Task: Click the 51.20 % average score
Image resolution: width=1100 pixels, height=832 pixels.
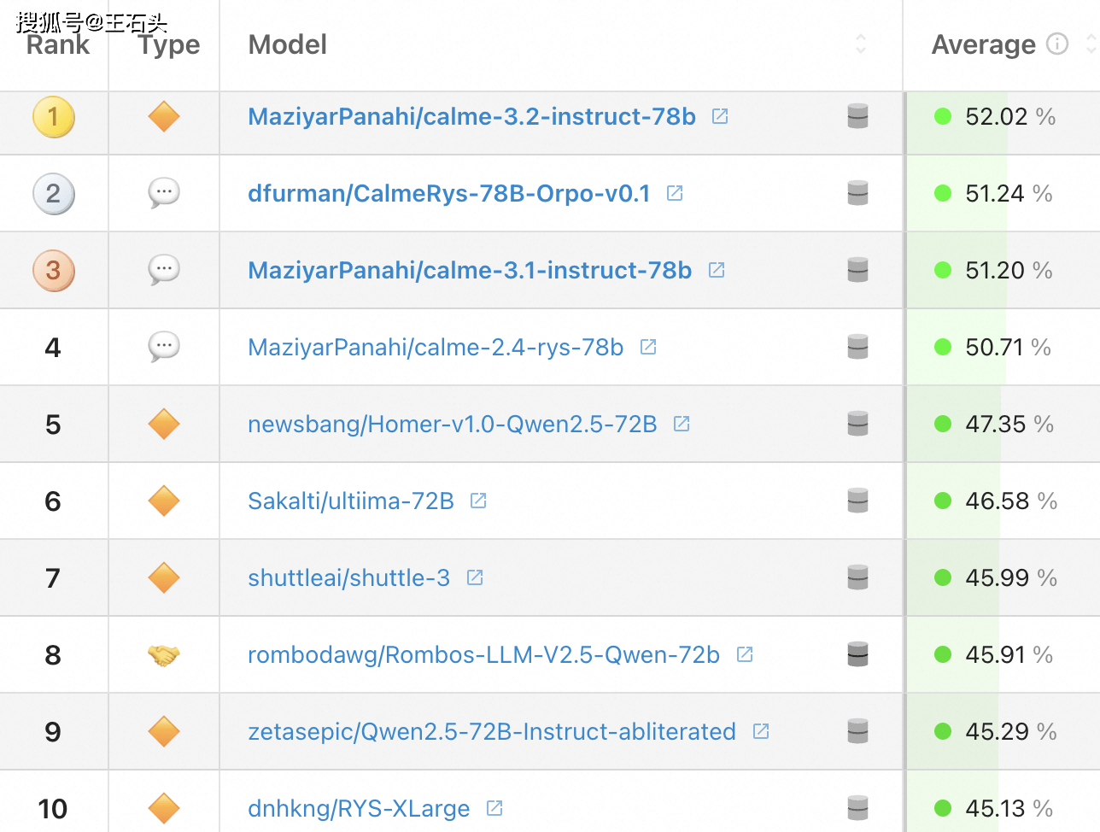Action: (x=1009, y=270)
